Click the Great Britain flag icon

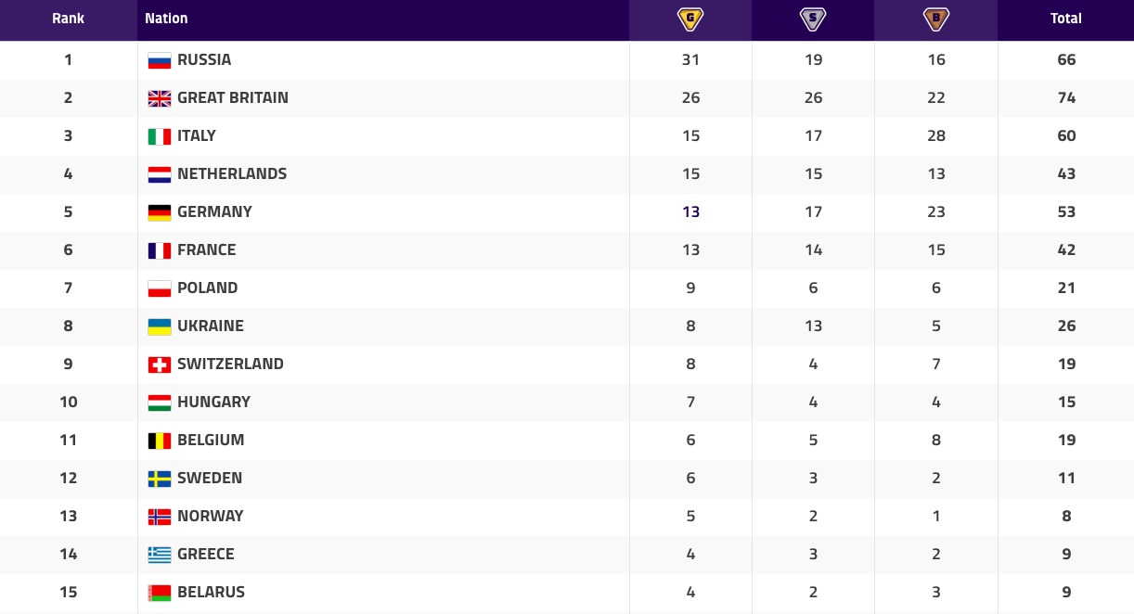tap(160, 98)
